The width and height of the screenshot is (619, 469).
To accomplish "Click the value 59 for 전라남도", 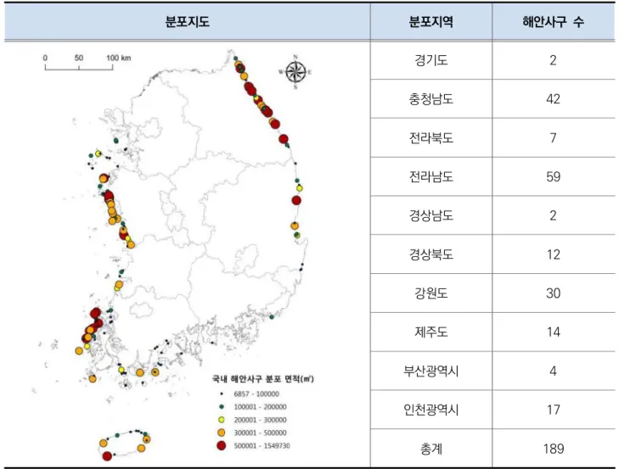I will [553, 176].
